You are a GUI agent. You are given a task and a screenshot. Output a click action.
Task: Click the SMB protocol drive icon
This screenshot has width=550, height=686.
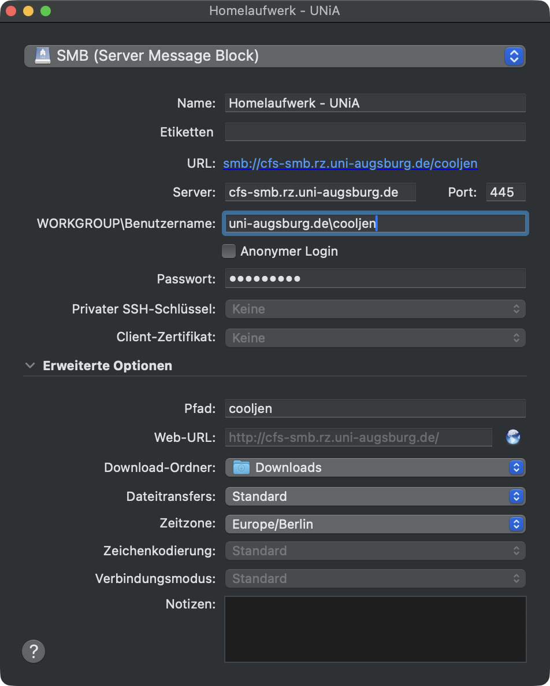click(42, 56)
